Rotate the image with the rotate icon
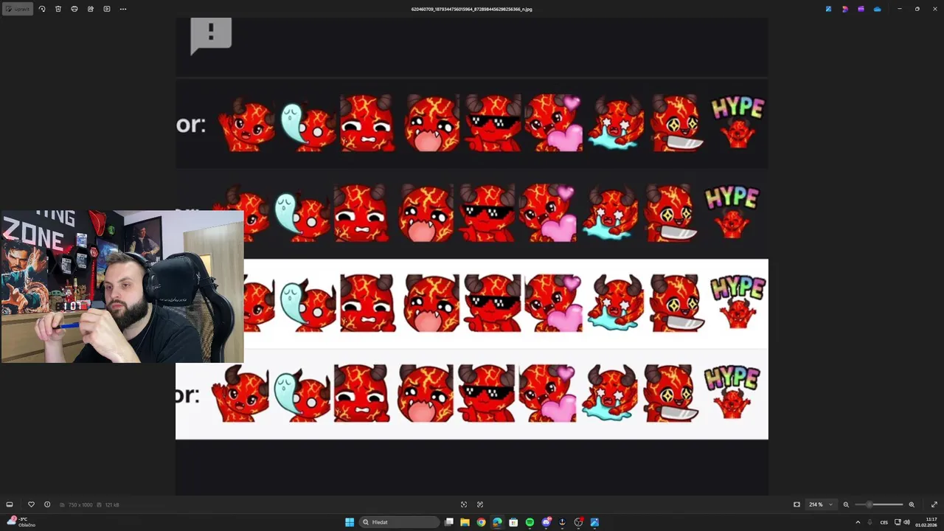Image resolution: width=944 pixels, height=531 pixels. pyautogui.click(x=42, y=9)
